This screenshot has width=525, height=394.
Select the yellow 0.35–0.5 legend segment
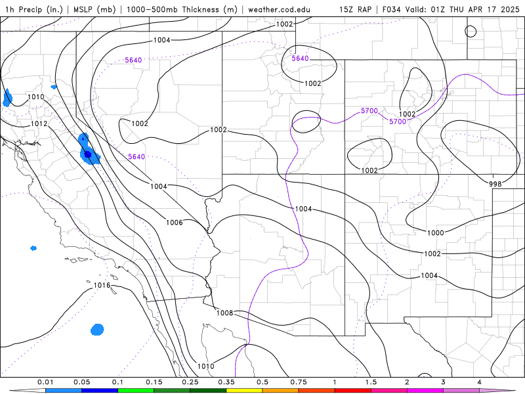point(244,391)
